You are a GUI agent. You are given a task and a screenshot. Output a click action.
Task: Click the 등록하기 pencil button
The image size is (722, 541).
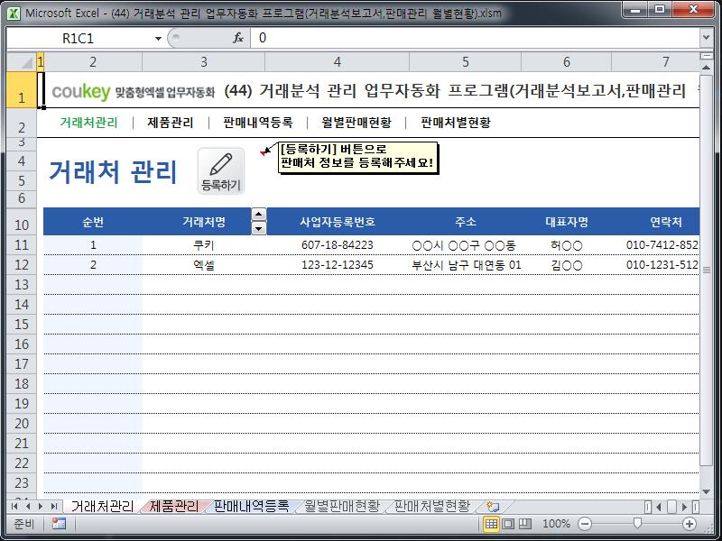(x=220, y=171)
